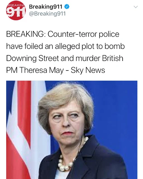Select the phrase 'Counter-terror police'
Image resolution: width=143 pixels, height=179 pixels.
[x=83, y=34]
